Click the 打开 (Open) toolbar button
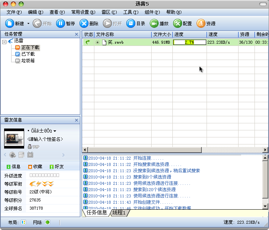This screenshot has width=269, height=230. pos(112,23)
